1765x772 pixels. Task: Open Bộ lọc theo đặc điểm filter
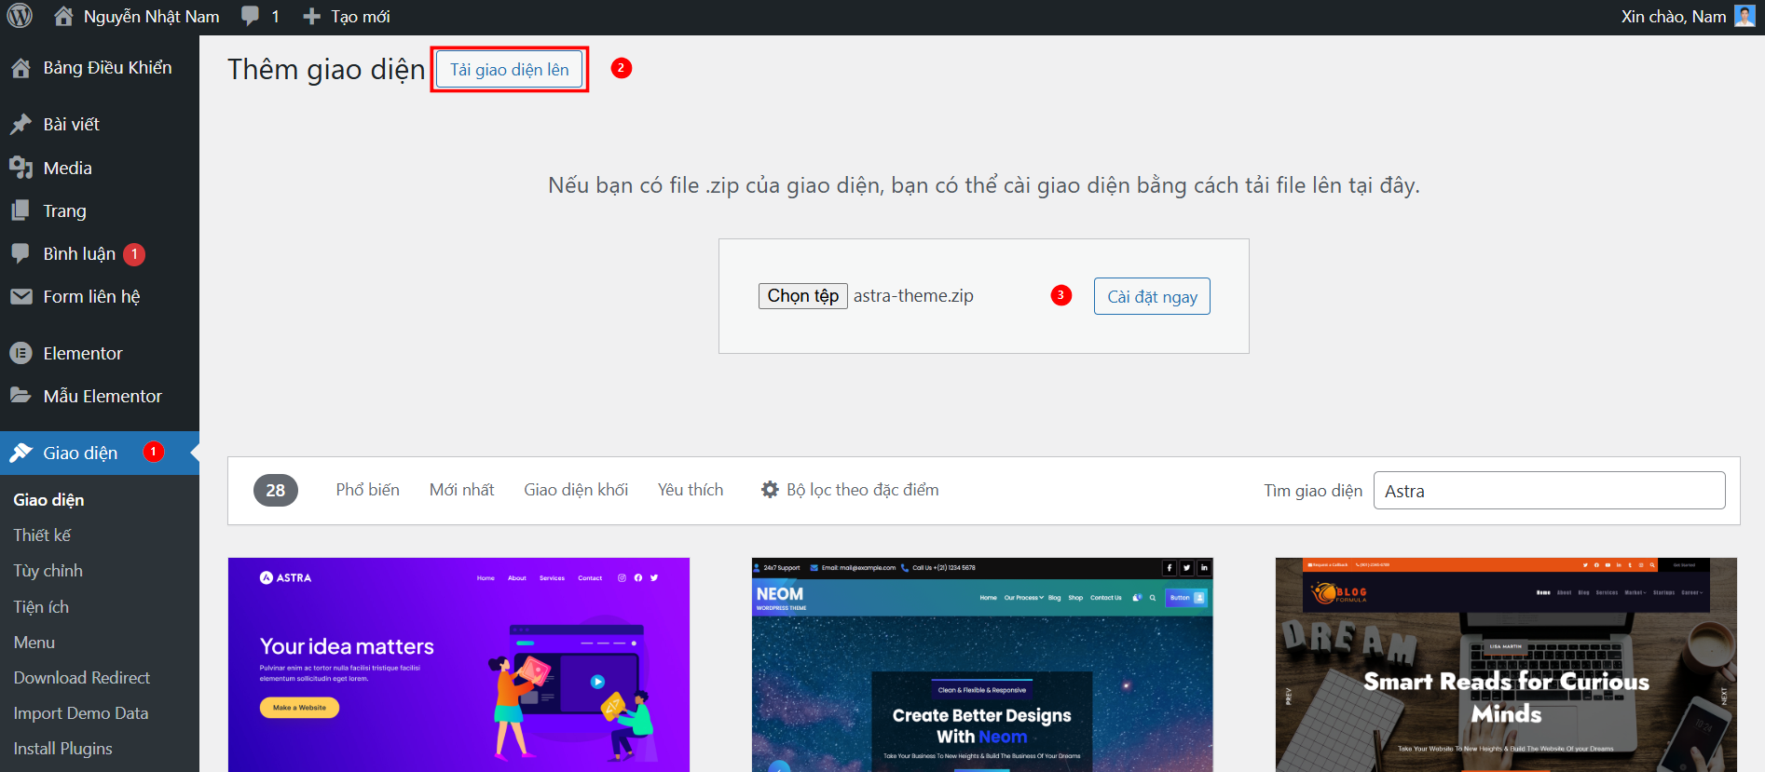(x=850, y=490)
